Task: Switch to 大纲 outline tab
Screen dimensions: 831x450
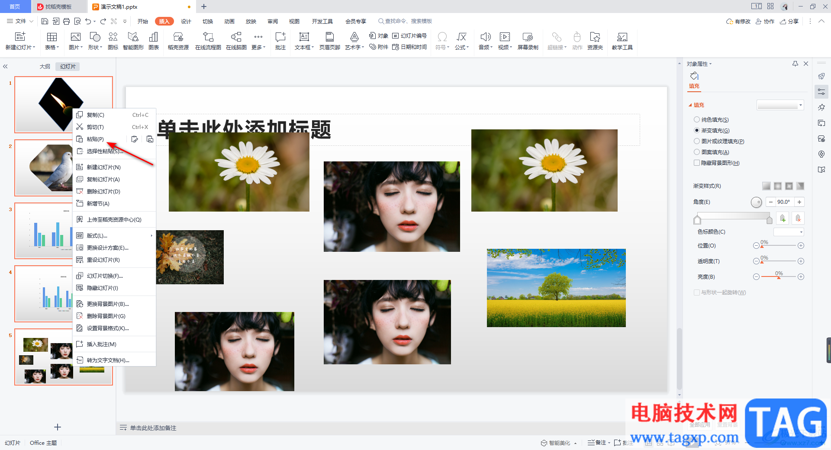Action: [45, 67]
